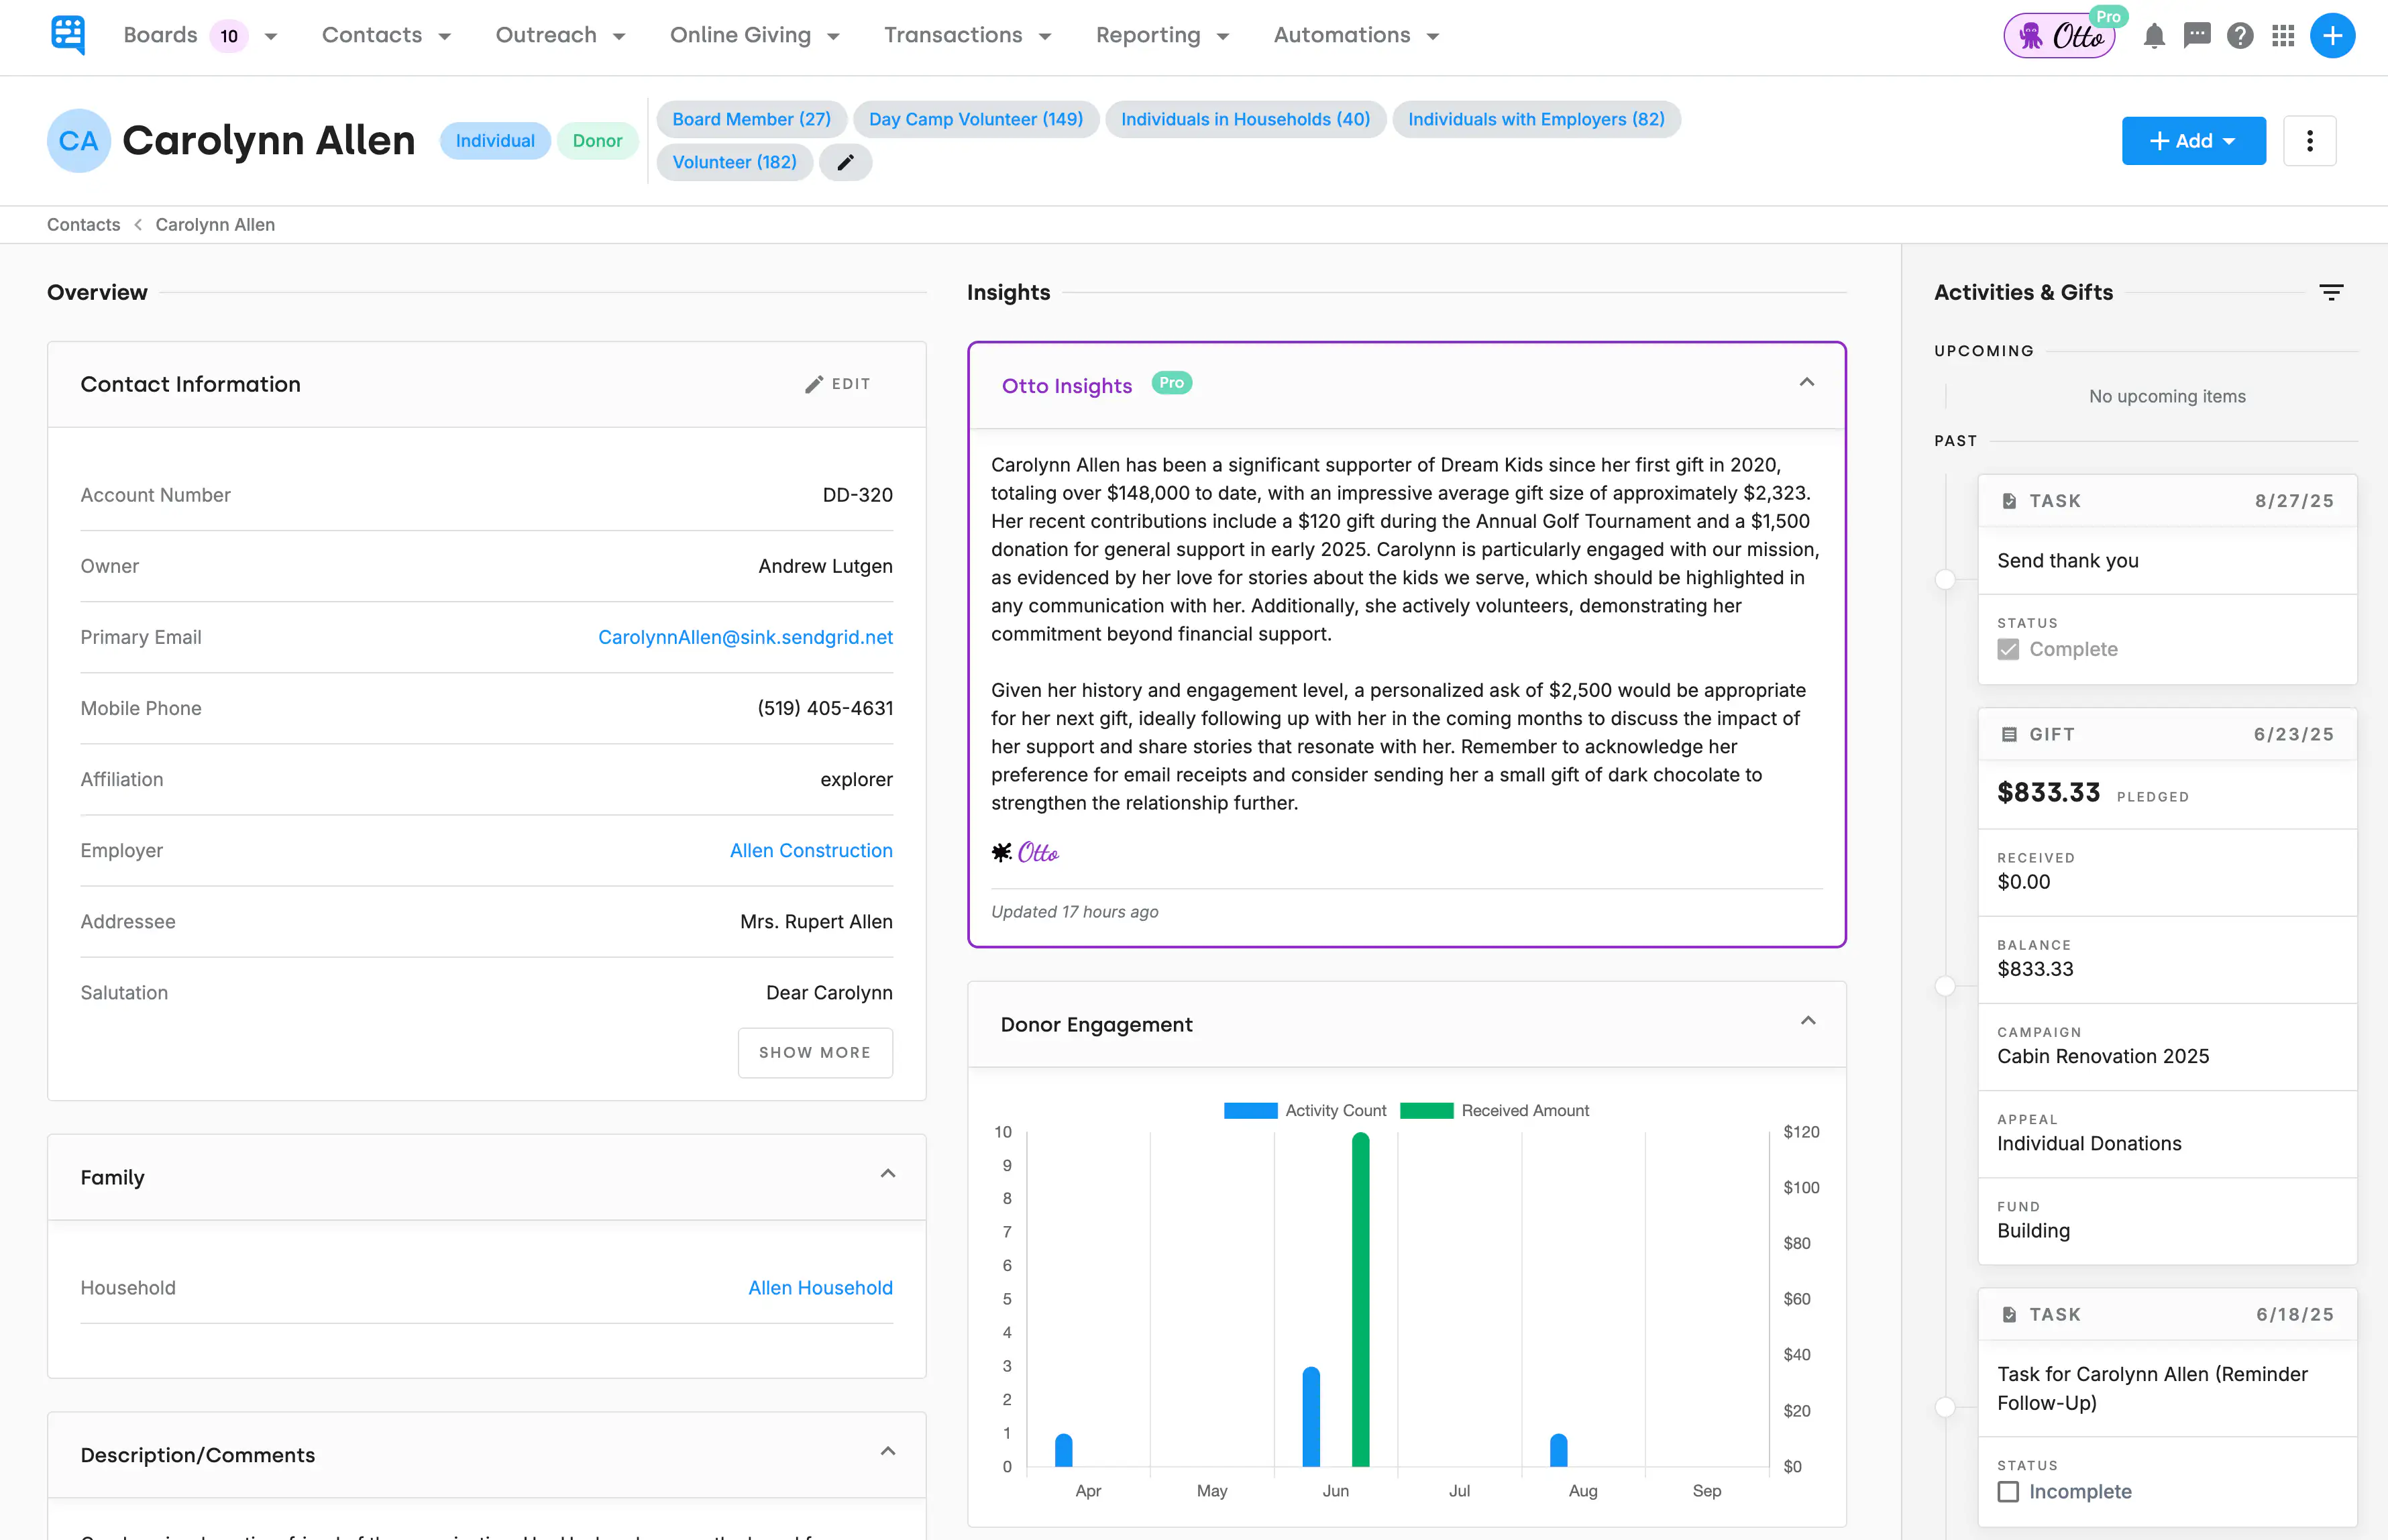Click the blue plus quick-add icon

pos(2332,36)
